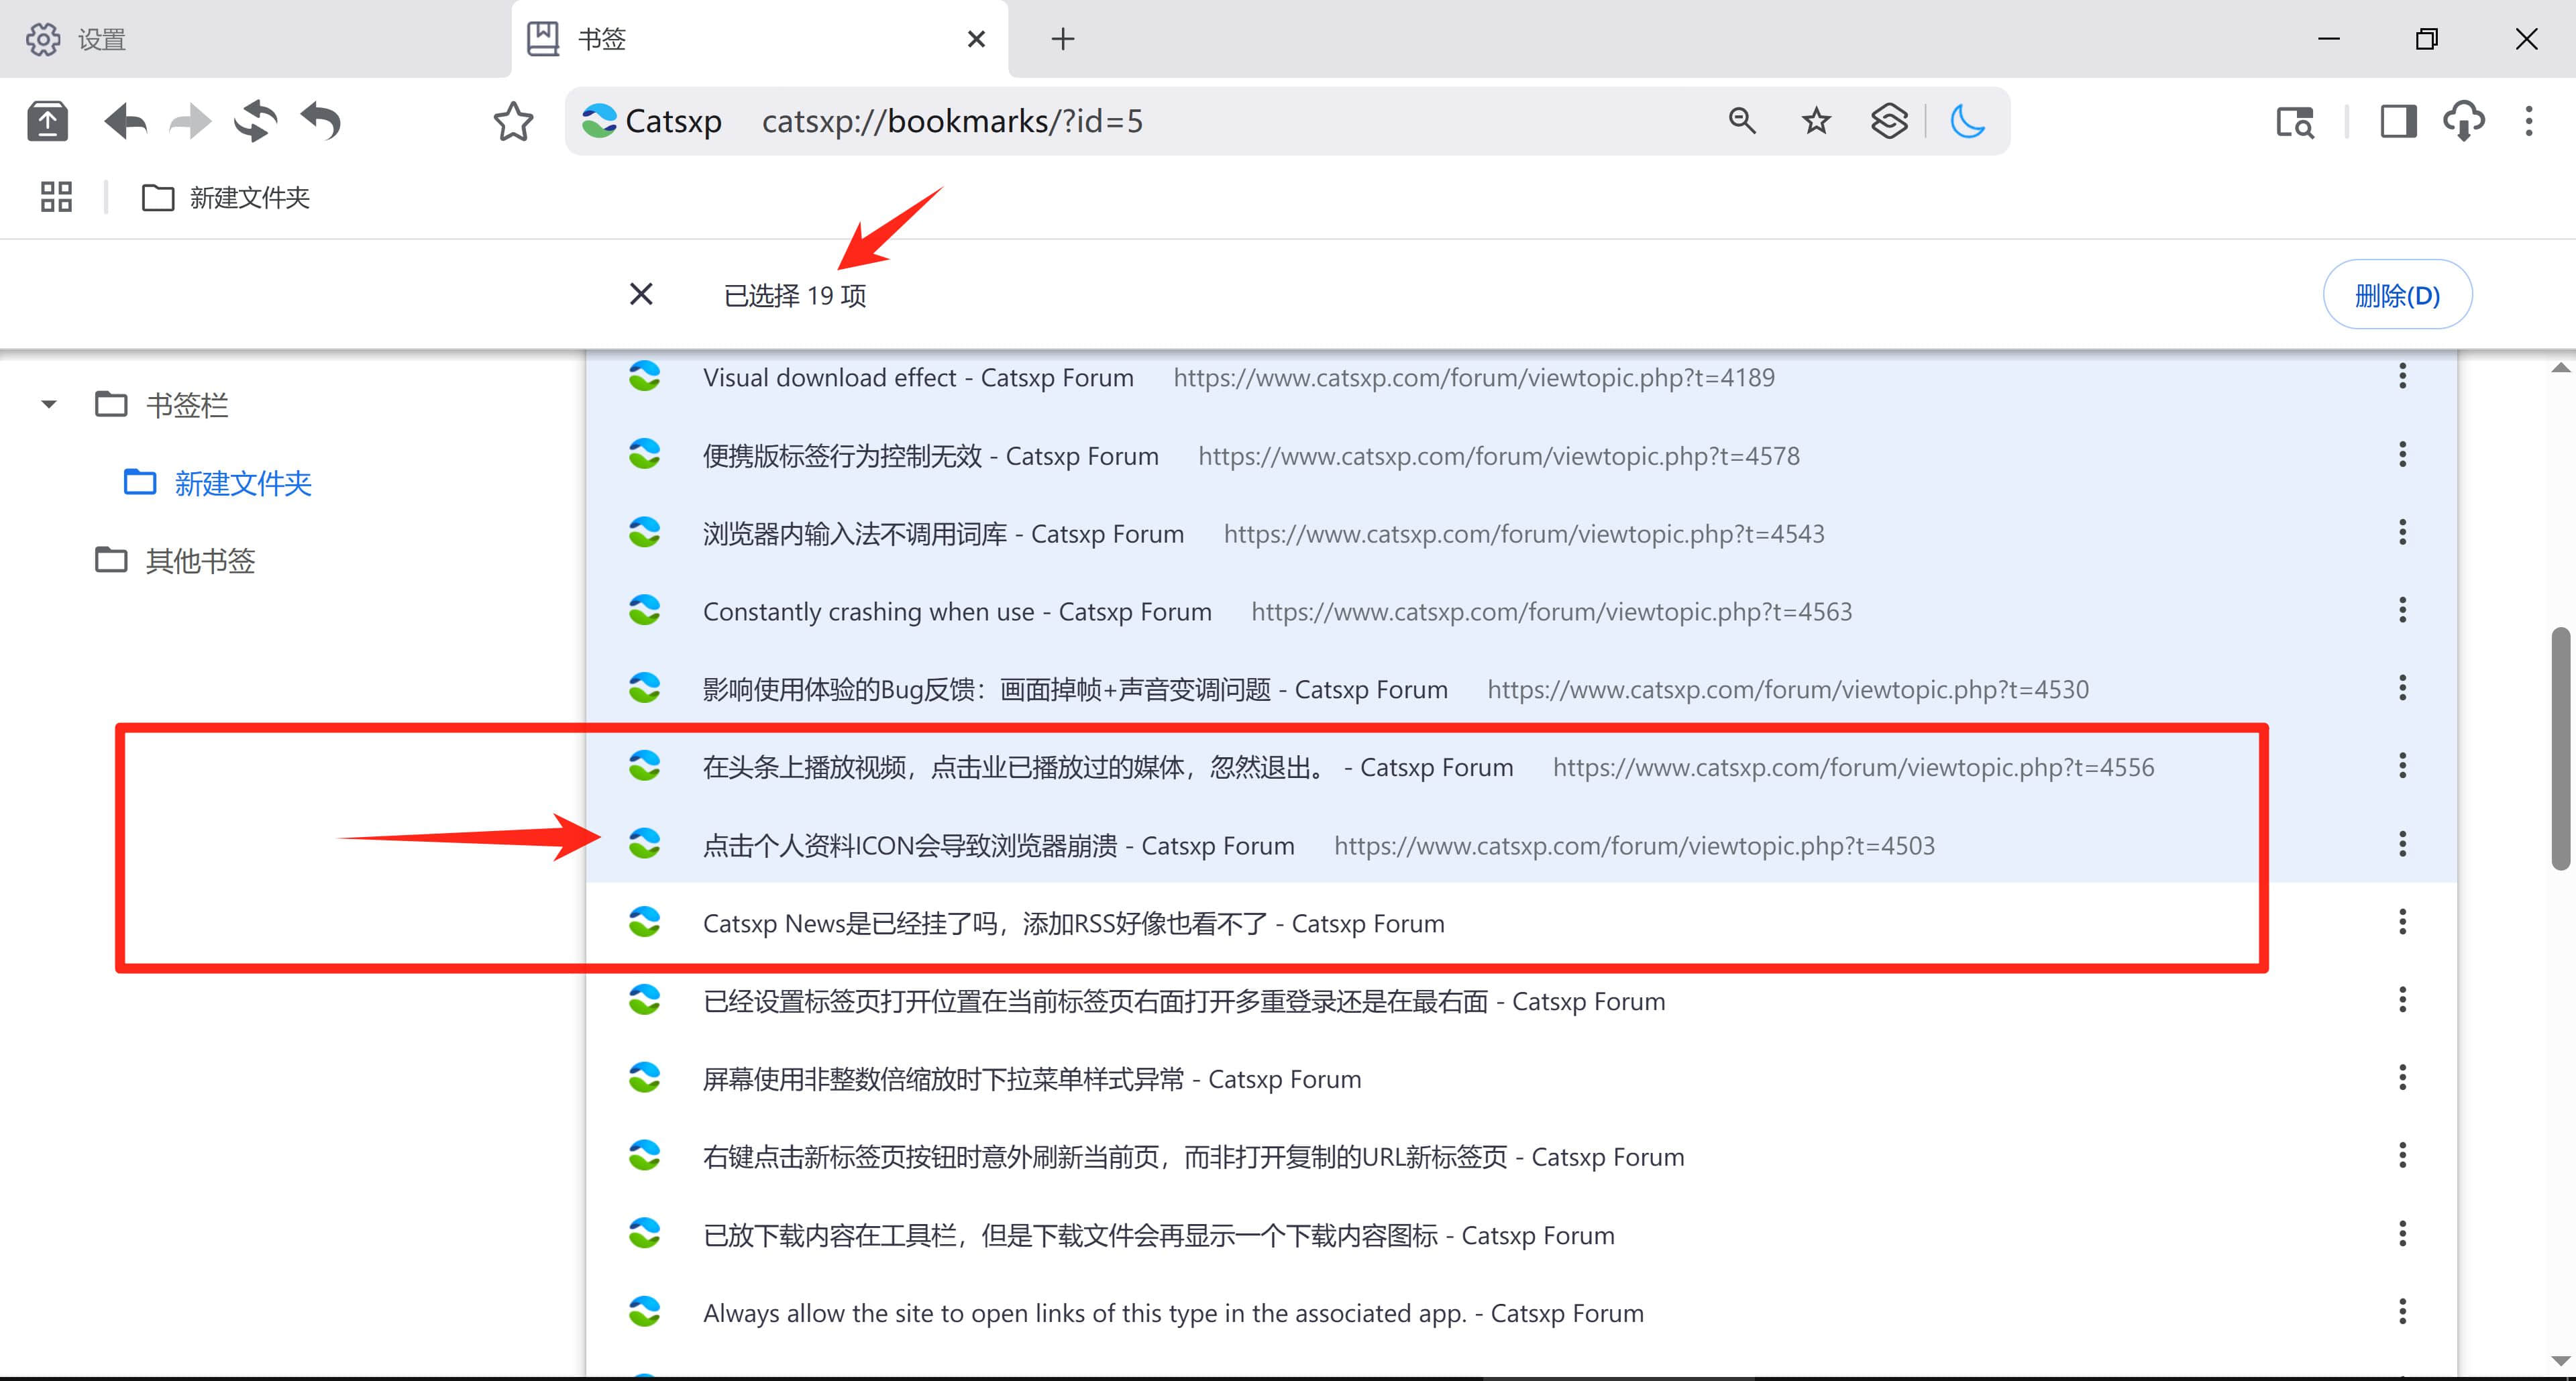Click the outlined star bookmark icon
The image size is (2576, 1381).
pos(513,122)
